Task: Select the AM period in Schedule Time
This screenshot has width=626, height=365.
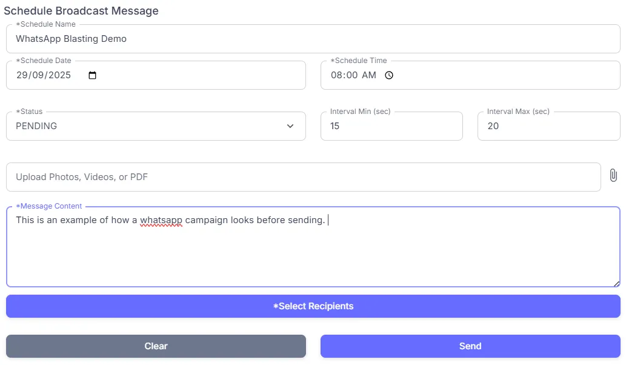Action: click(369, 76)
